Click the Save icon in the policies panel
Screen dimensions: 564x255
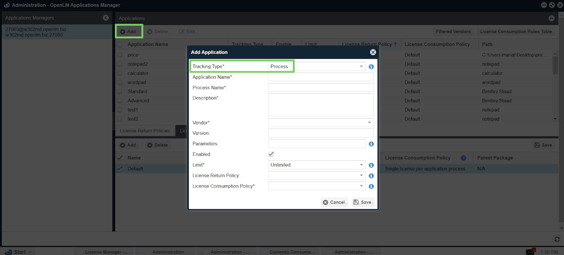click(543, 145)
